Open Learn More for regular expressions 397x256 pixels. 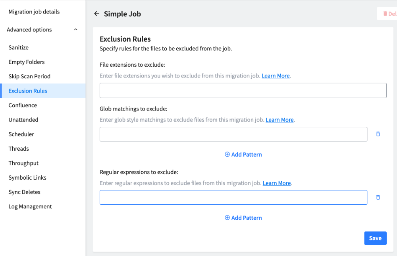(x=277, y=183)
